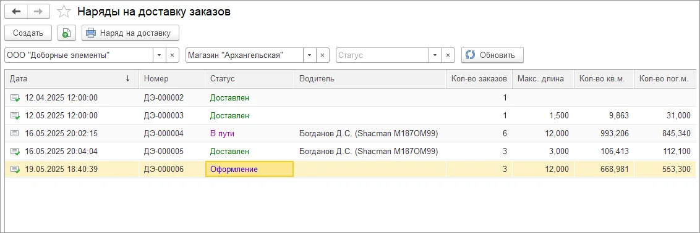Select order number ДЭ-000003
The image size is (700, 233).
[x=164, y=116]
